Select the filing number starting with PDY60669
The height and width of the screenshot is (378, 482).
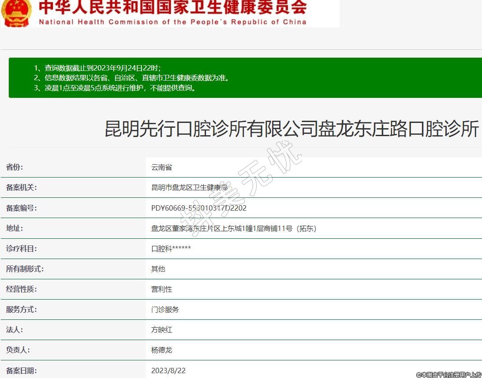199,208
